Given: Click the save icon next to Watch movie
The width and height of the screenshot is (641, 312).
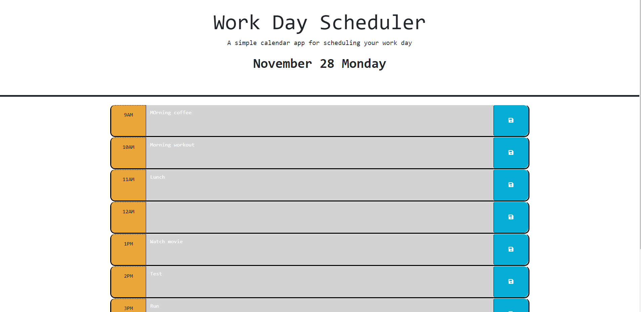Looking at the screenshot, I should click(511, 249).
